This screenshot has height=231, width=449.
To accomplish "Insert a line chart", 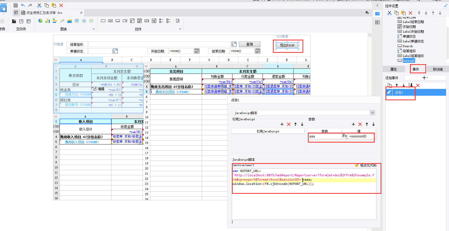I will click(x=62, y=21).
